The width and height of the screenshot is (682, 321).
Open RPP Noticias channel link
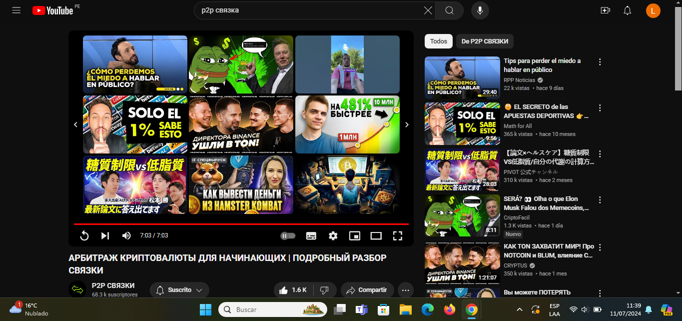point(519,80)
